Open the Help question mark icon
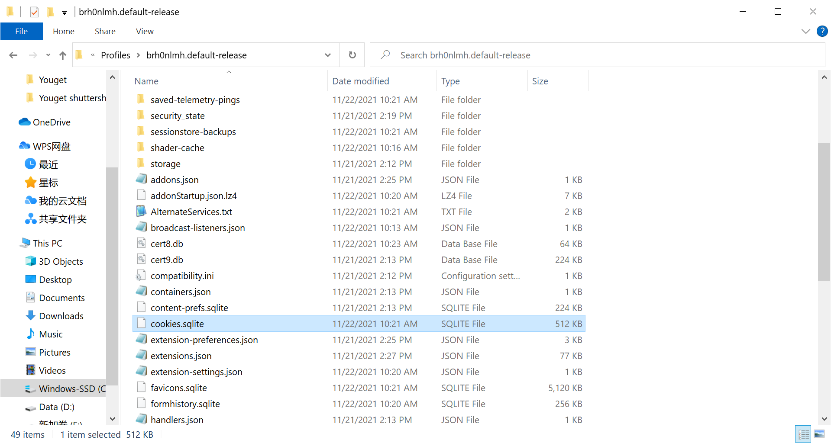The image size is (831, 443). 822,31
